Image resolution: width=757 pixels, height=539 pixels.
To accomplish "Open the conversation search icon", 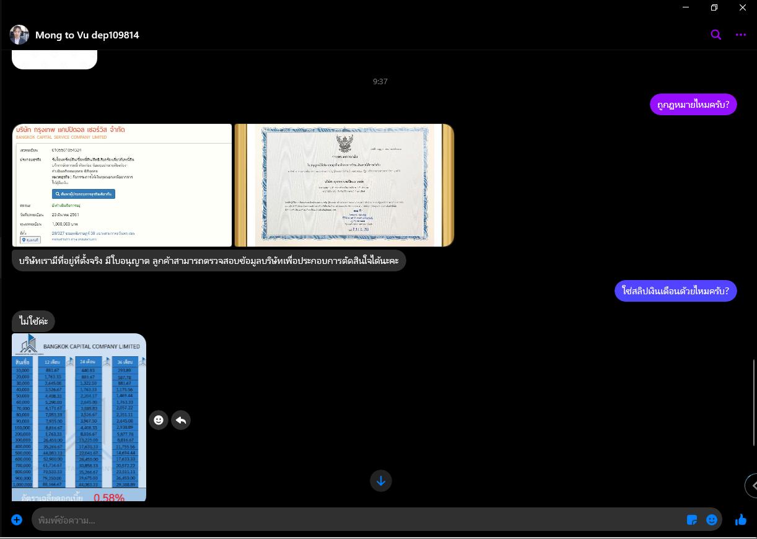I will 715,35.
